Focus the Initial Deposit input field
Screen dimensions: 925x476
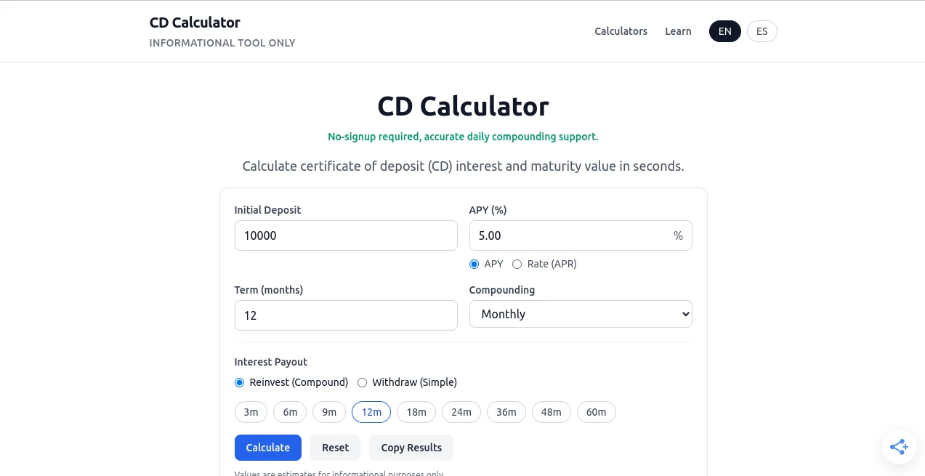pos(346,235)
